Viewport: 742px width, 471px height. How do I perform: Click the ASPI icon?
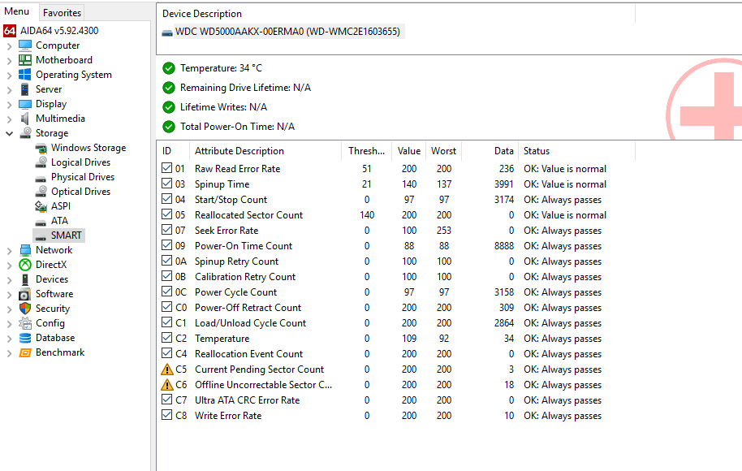tap(41, 206)
